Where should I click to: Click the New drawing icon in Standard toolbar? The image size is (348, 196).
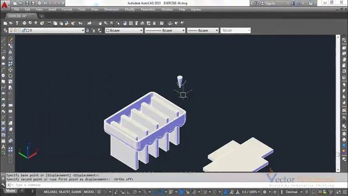pos(5,23)
